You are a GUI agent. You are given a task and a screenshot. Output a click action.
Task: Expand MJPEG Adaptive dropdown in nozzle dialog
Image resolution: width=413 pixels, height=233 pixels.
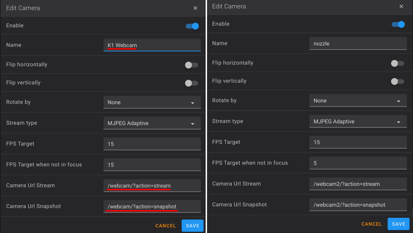tap(358, 122)
